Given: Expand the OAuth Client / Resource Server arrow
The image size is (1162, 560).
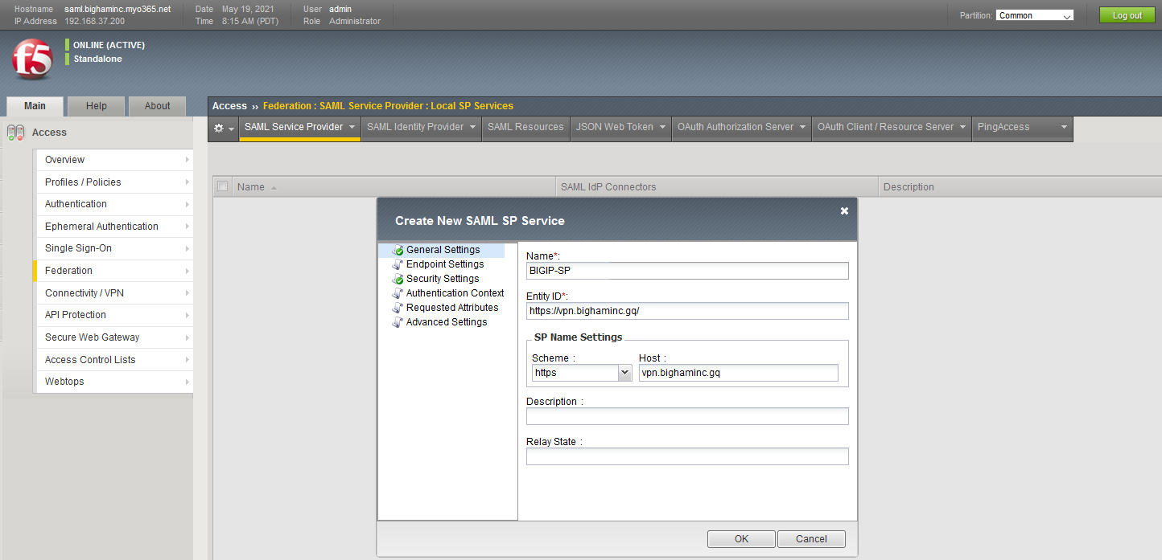Looking at the screenshot, I should [x=962, y=127].
